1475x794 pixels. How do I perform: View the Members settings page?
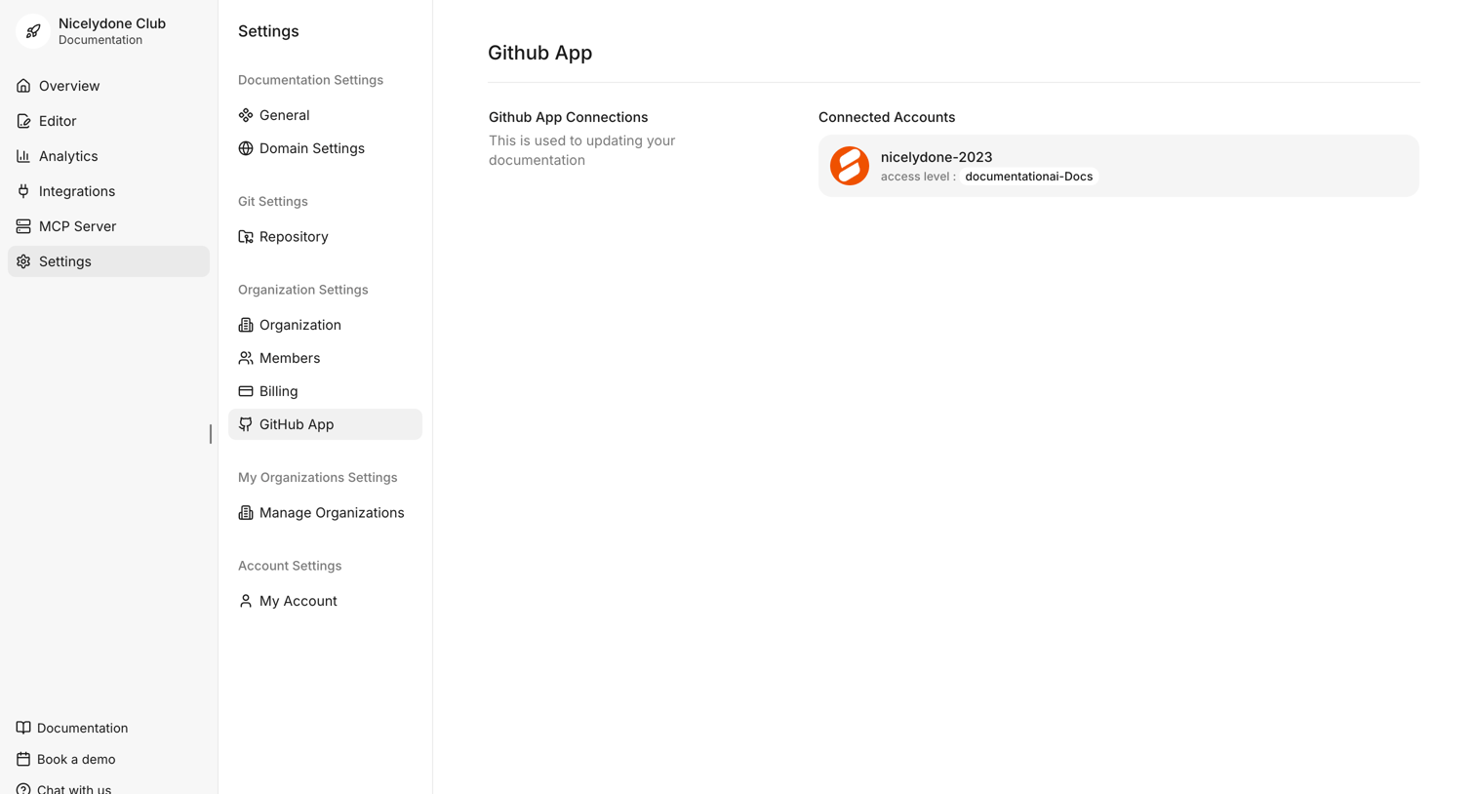(325, 358)
